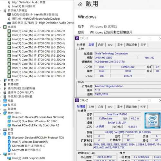161x161 pixels.
Task: Click the 音訊輸入與輸出 speaker icon
Action: coord(5,11)
